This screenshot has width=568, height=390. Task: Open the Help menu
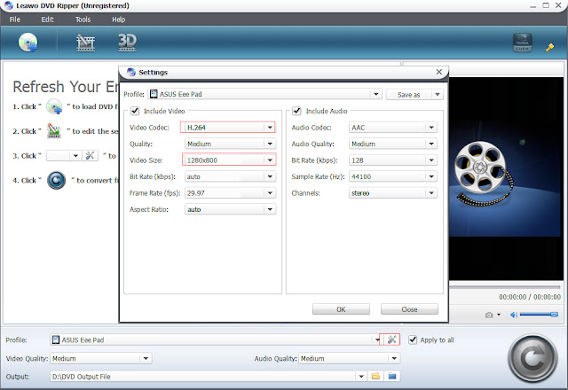point(118,19)
